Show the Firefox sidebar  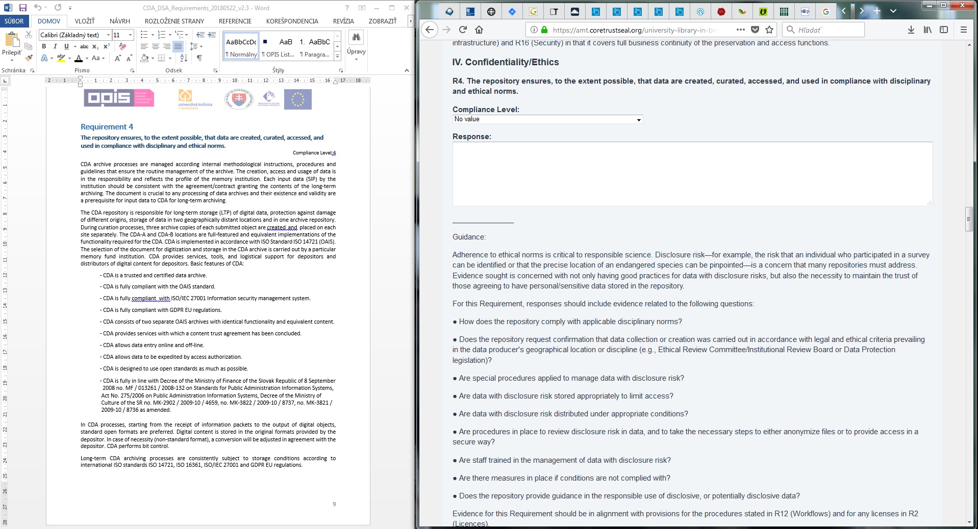click(x=944, y=30)
